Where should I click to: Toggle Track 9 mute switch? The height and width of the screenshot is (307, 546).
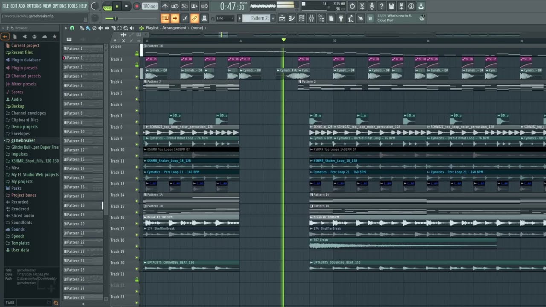pos(137,144)
